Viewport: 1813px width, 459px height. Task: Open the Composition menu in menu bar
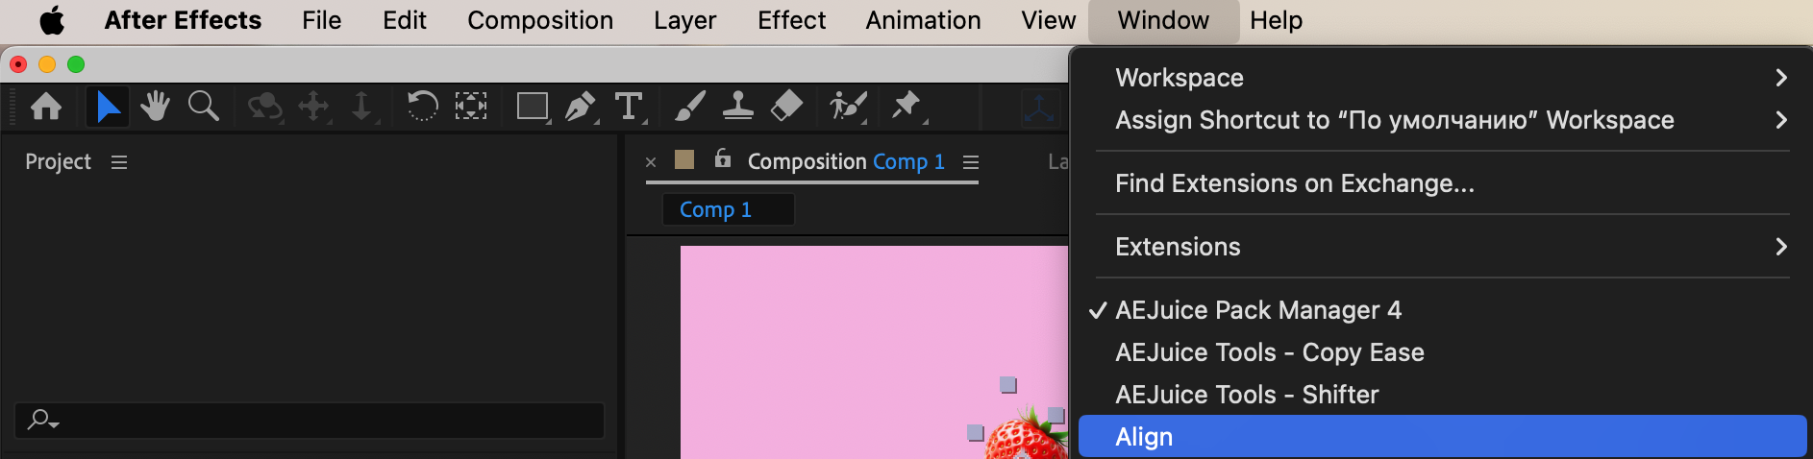click(x=539, y=20)
